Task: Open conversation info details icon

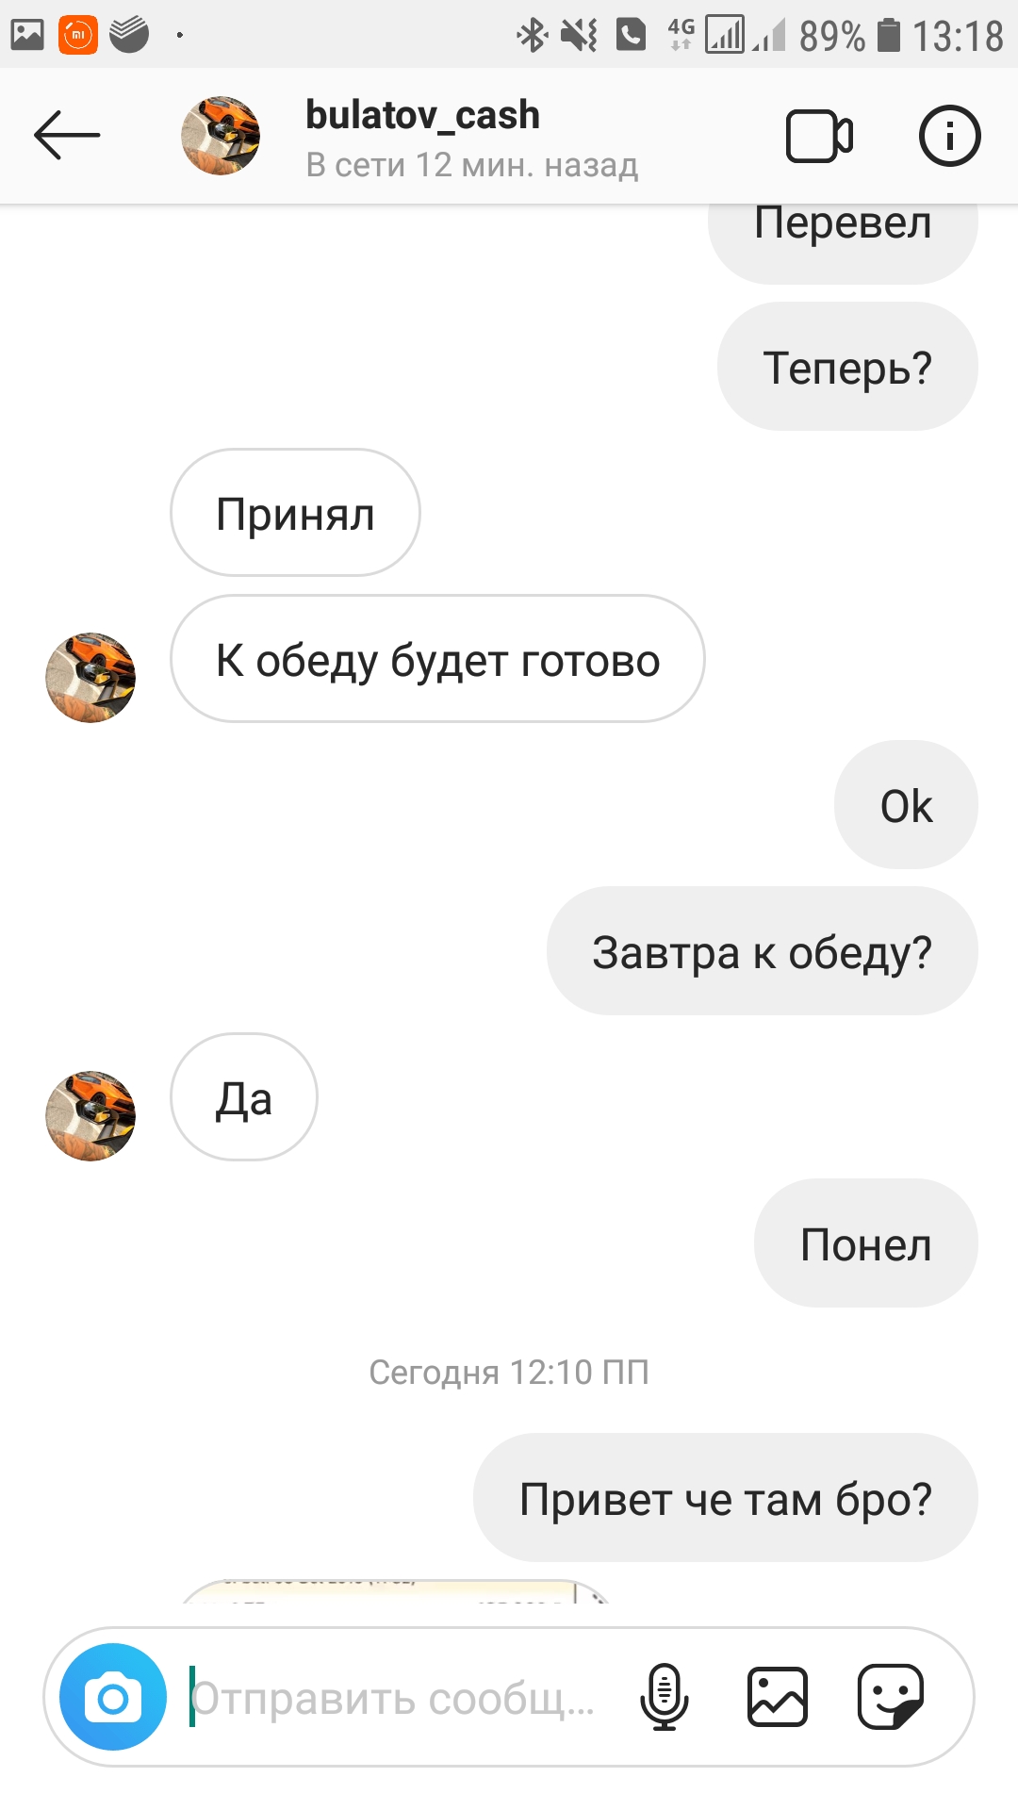Action: pyautogui.click(x=949, y=137)
